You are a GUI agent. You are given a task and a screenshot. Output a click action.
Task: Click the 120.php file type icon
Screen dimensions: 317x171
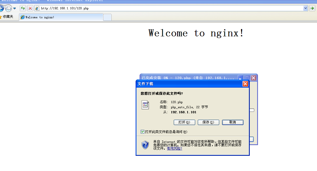(x=145, y=105)
